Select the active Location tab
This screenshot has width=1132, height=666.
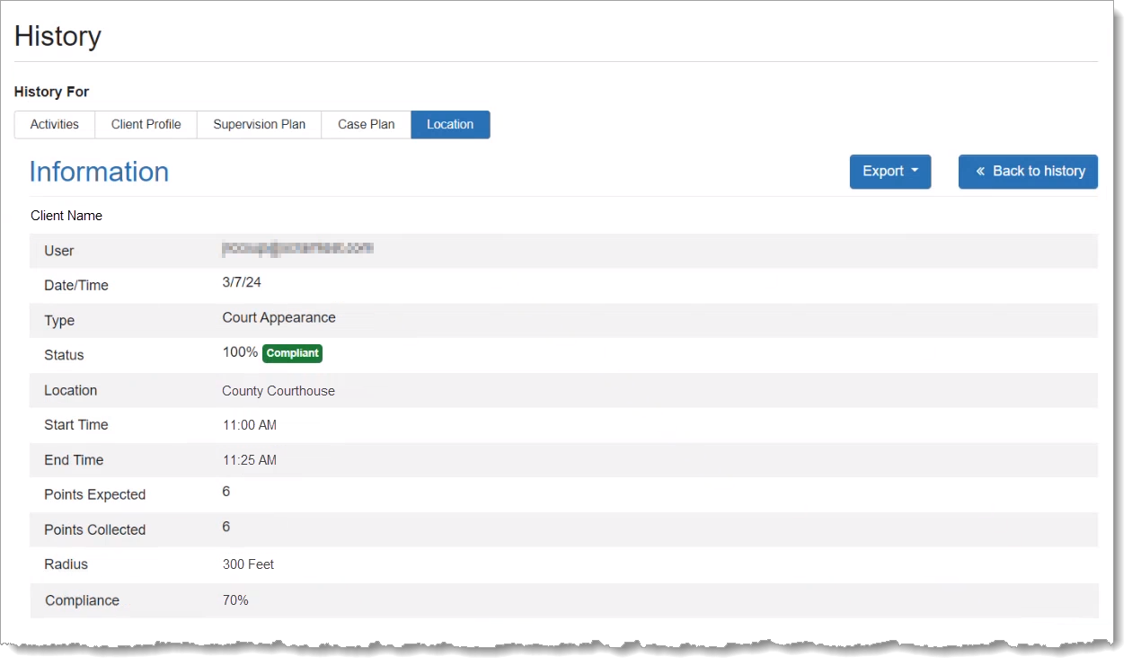[450, 125]
